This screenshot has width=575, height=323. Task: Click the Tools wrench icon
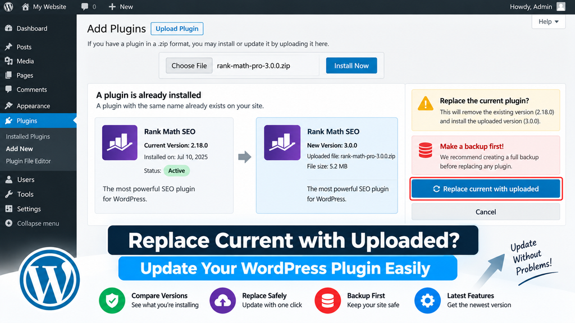[9, 194]
